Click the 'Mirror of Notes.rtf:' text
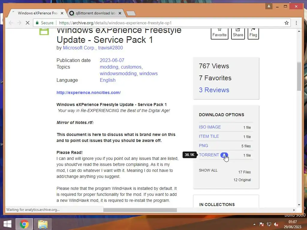The image size is (307, 230). [x=75, y=122]
